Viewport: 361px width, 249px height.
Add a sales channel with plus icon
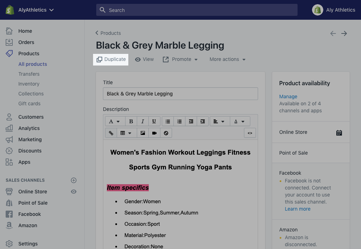tap(74, 180)
